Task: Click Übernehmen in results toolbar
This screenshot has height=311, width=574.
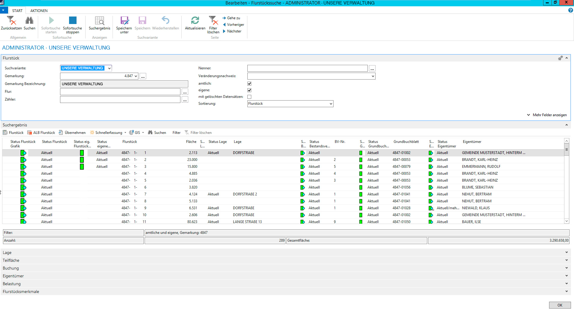Action: 72,133
